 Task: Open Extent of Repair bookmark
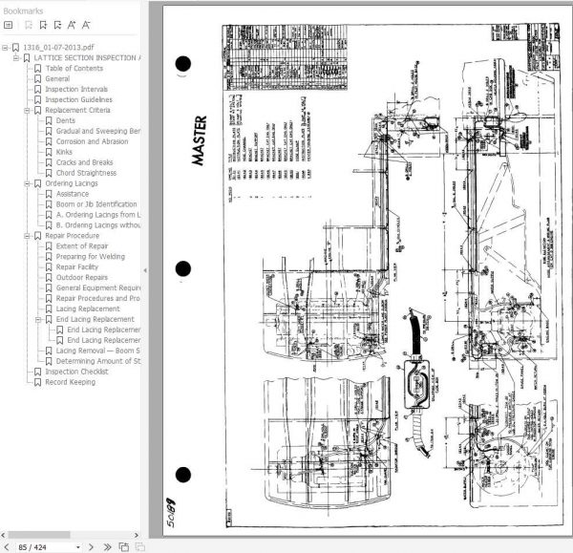tap(82, 246)
